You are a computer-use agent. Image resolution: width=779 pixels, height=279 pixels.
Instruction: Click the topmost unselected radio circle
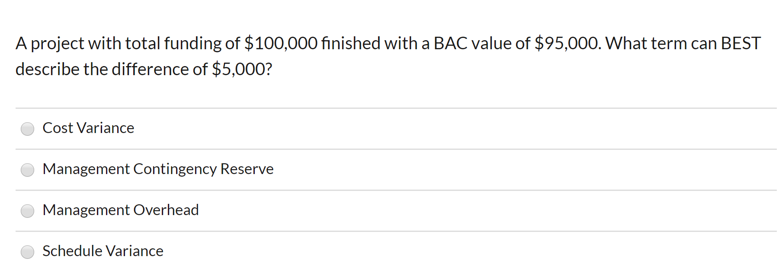click(x=27, y=129)
